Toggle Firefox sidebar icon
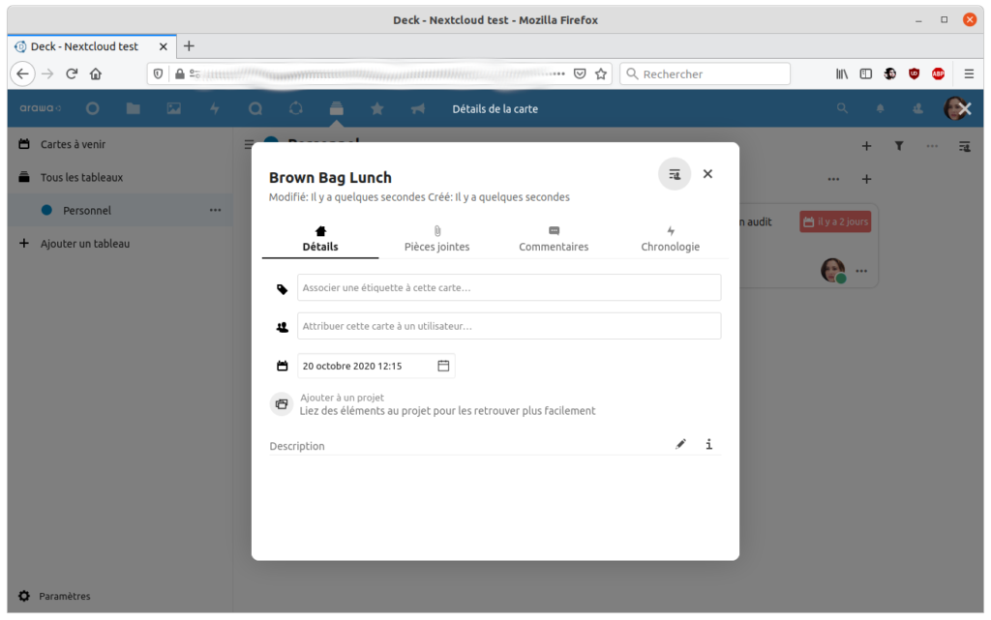 866,74
